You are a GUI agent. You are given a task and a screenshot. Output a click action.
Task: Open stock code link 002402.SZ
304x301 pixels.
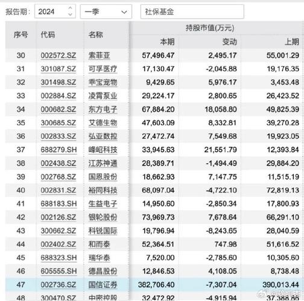coord(59,244)
